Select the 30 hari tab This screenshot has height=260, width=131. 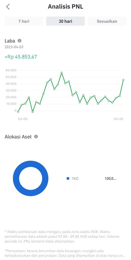[x=65, y=21]
